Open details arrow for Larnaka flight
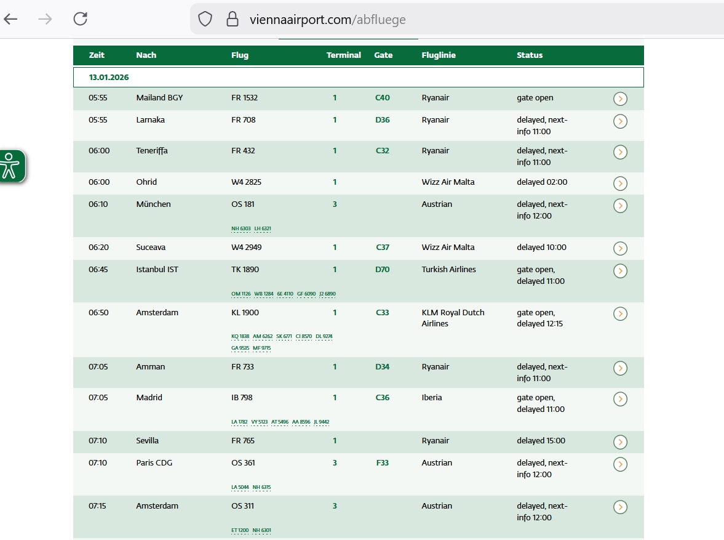This screenshot has height=540, width=724. (x=620, y=121)
